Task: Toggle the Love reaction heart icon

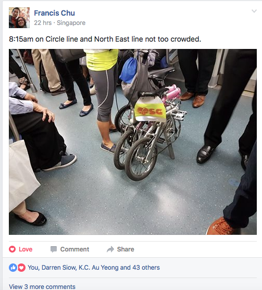Action: pos(12,249)
